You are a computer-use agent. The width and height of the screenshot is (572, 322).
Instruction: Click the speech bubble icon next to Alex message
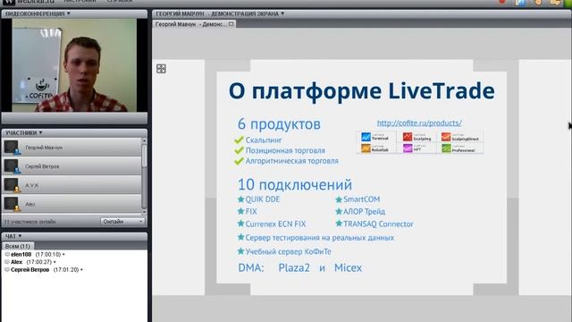(7, 262)
